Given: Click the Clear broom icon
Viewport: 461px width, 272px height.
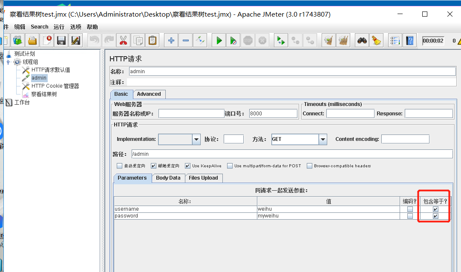Looking at the screenshot, I should coord(328,40).
